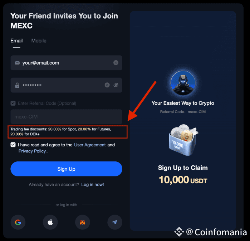Sign in with the Google icon

click(x=18, y=222)
